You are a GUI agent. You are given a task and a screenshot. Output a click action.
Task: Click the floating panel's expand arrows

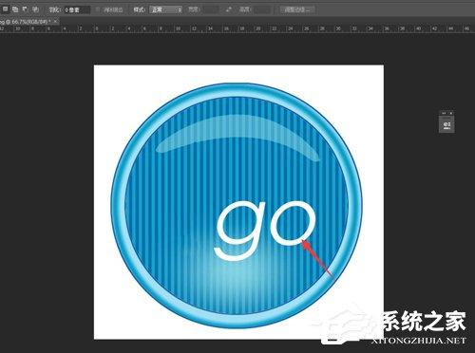444,113
